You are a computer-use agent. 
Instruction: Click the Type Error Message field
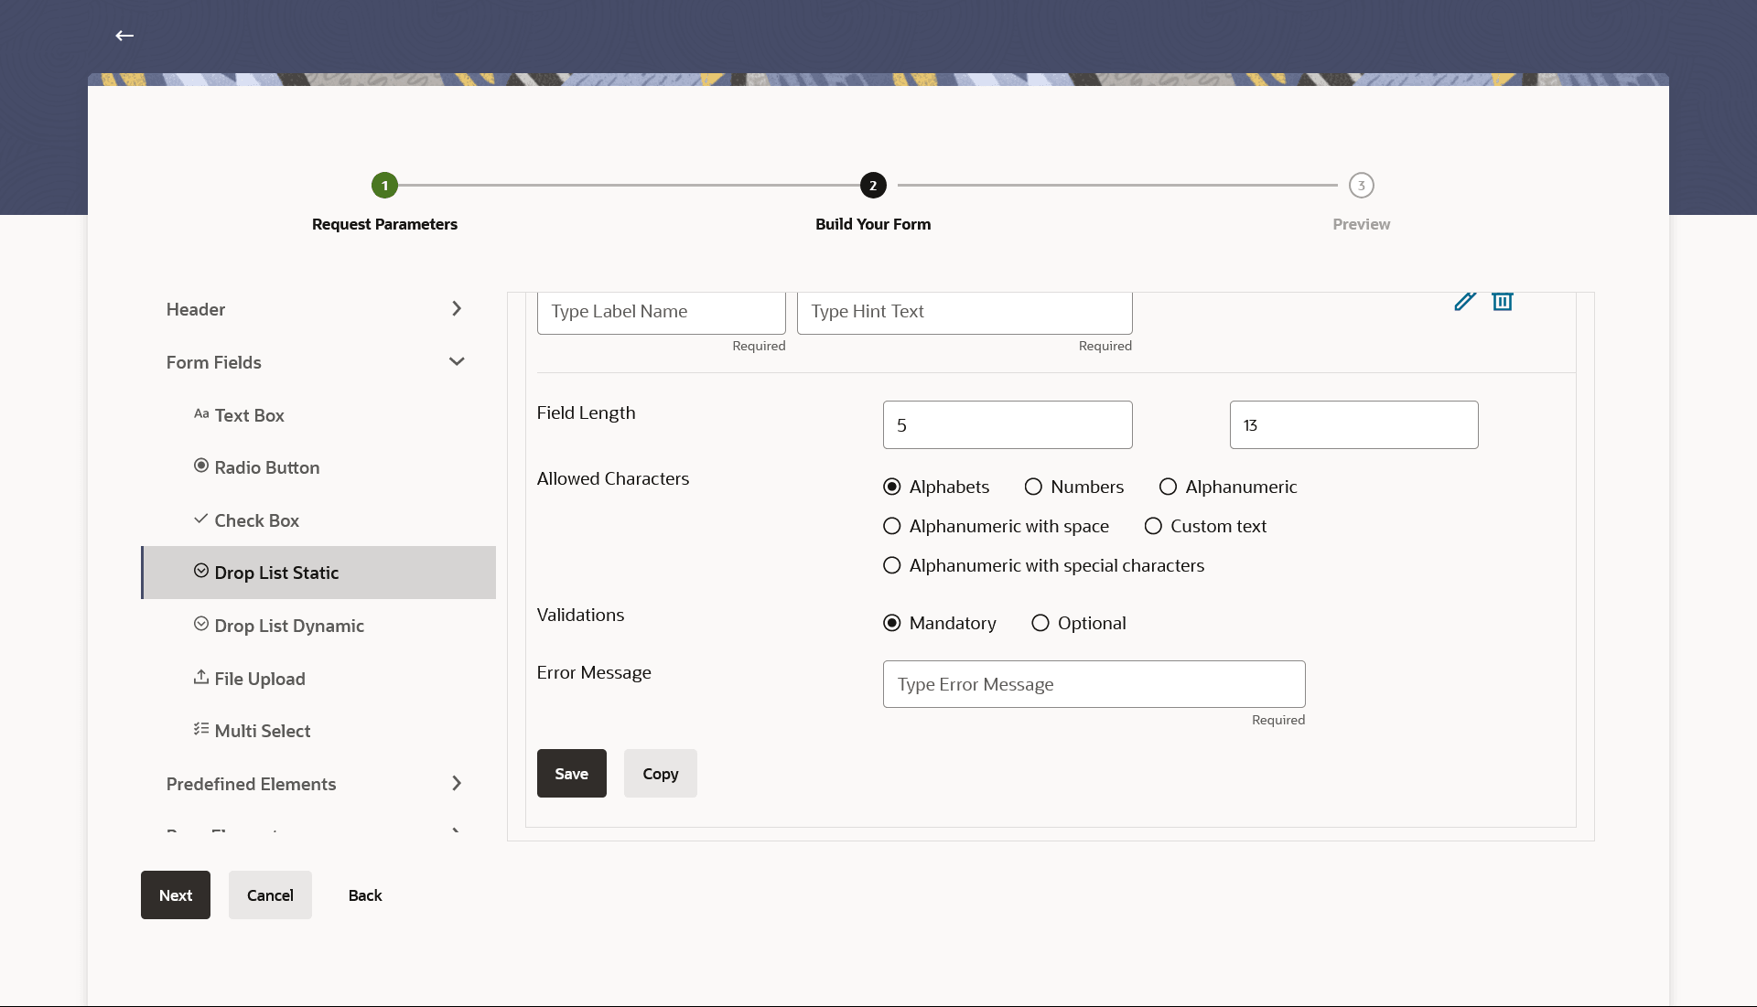(1094, 684)
